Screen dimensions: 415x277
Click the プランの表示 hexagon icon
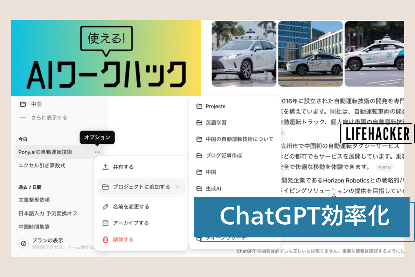pyautogui.click(x=23, y=243)
